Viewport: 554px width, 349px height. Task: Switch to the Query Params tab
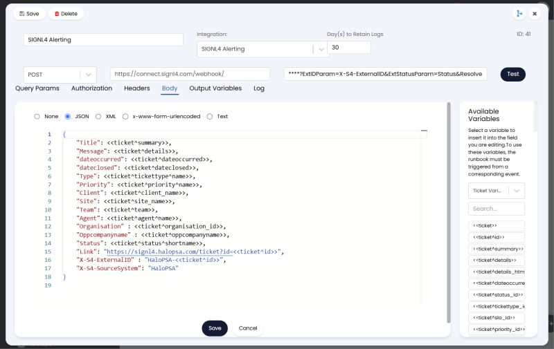pos(37,88)
